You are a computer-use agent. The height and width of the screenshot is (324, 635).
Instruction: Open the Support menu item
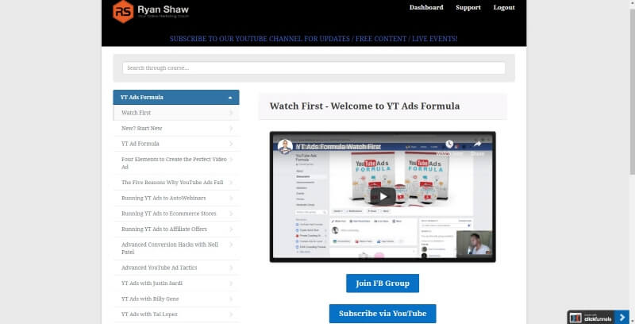tap(468, 7)
